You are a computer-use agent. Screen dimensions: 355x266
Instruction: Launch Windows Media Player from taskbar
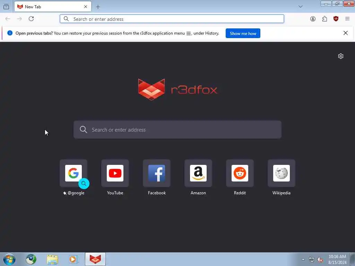pos(73,259)
